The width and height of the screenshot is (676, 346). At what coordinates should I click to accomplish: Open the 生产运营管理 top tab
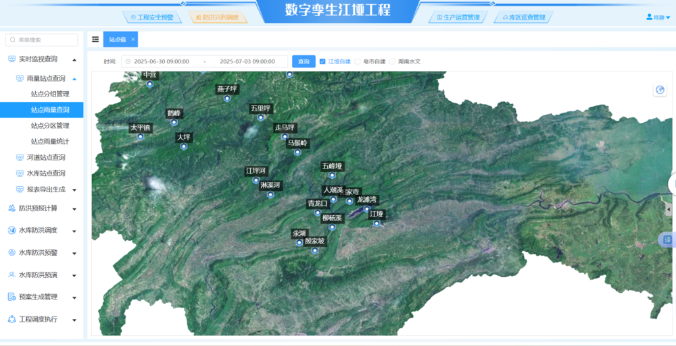458,18
